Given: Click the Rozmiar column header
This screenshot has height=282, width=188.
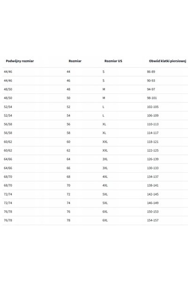Looking at the screenshot, I should point(75,61).
